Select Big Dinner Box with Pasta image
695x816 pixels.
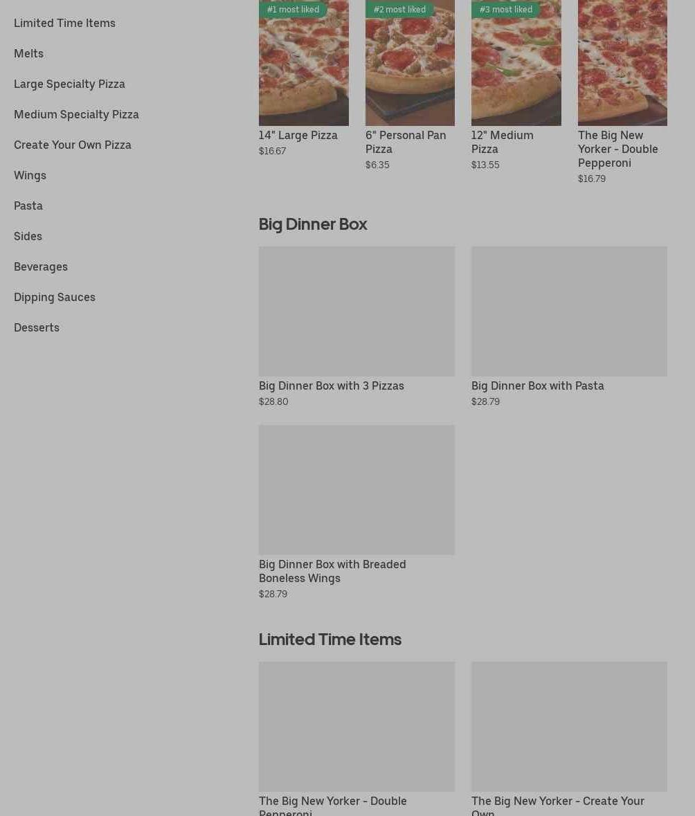point(569,311)
